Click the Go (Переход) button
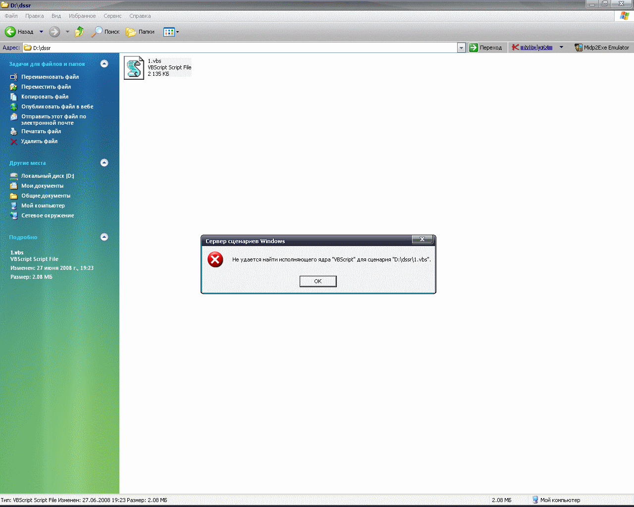The width and height of the screenshot is (634, 507). click(x=486, y=48)
